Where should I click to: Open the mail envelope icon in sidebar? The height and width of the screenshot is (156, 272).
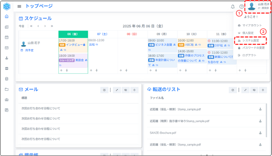7,47
